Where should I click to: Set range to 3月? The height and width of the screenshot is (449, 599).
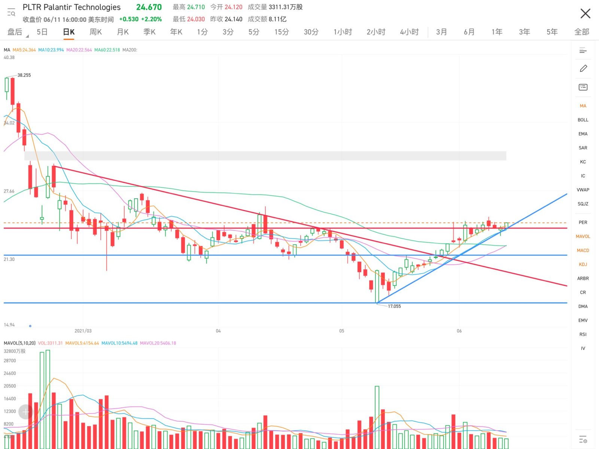[x=441, y=32]
